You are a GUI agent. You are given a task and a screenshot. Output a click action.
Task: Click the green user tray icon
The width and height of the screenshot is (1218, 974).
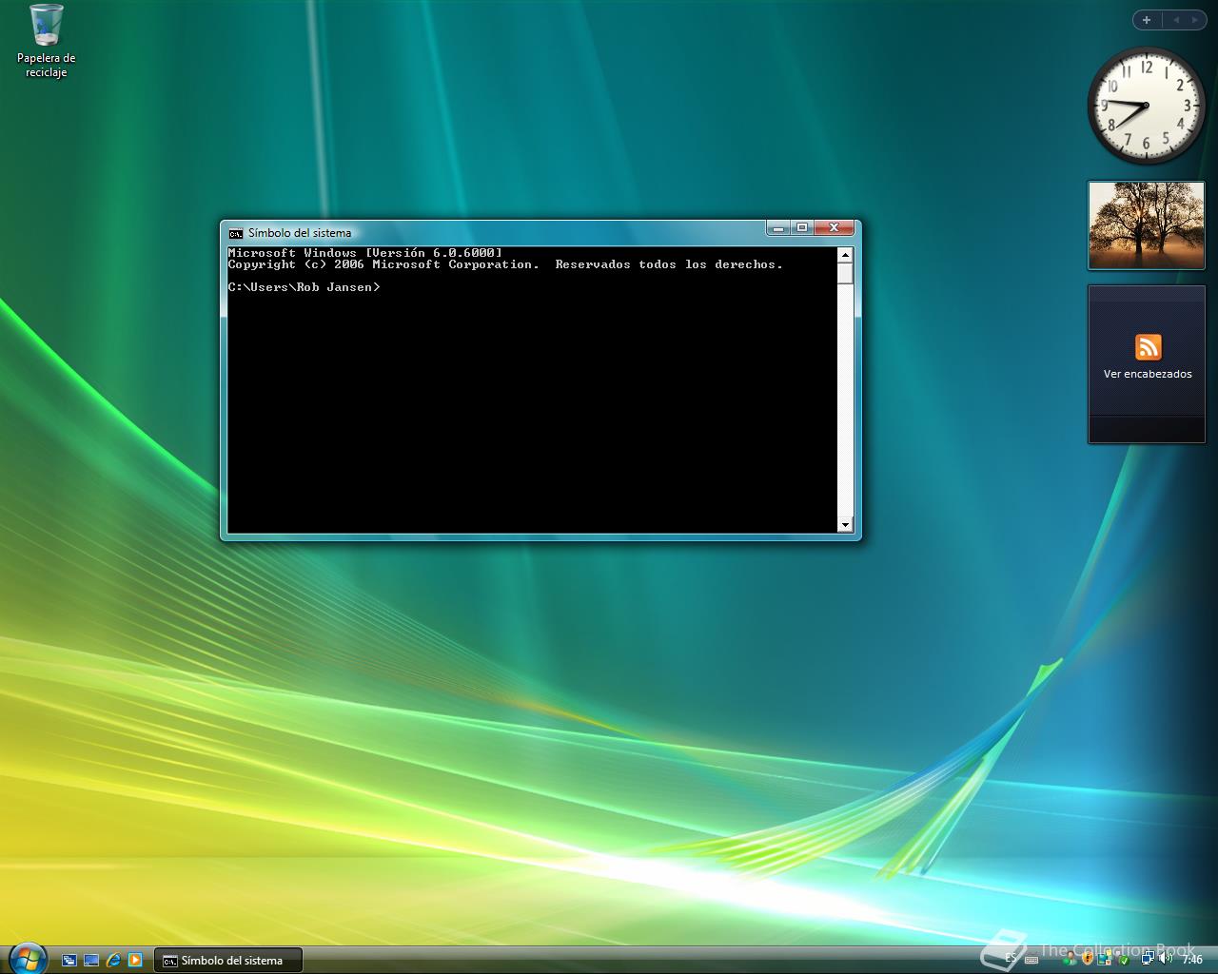1070,959
